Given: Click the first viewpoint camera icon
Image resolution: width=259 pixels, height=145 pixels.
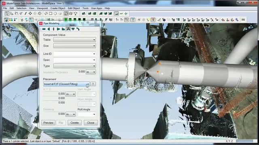Looking at the screenshot, I should tap(184, 20).
